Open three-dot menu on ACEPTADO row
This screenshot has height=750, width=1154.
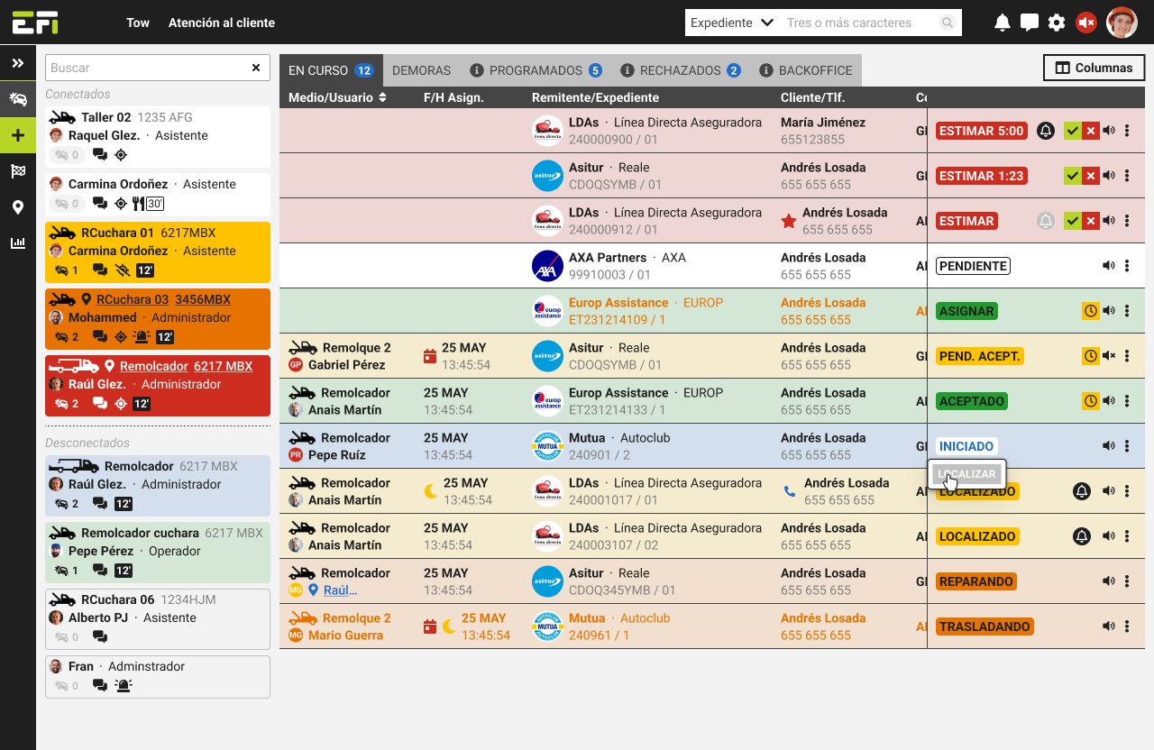(x=1127, y=401)
